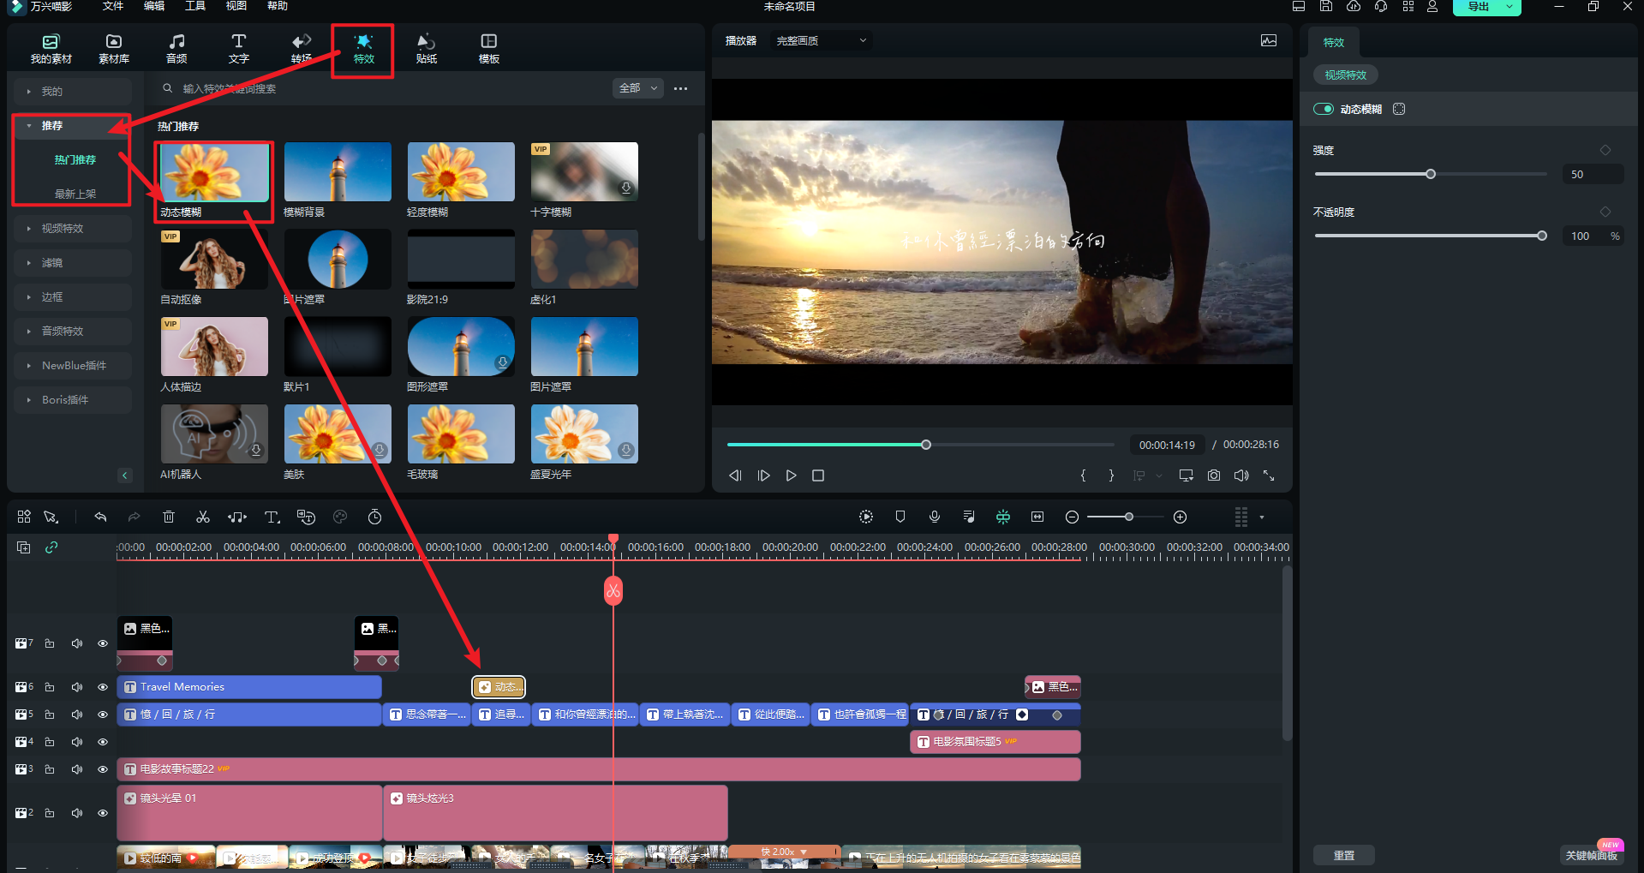Open the speed timer tool
The image size is (1644, 873).
tap(374, 517)
